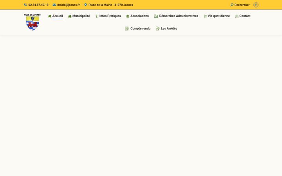The image size is (282, 176).
Task: Email mairie@josnes.fr link
Action: [x=68, y=5]
